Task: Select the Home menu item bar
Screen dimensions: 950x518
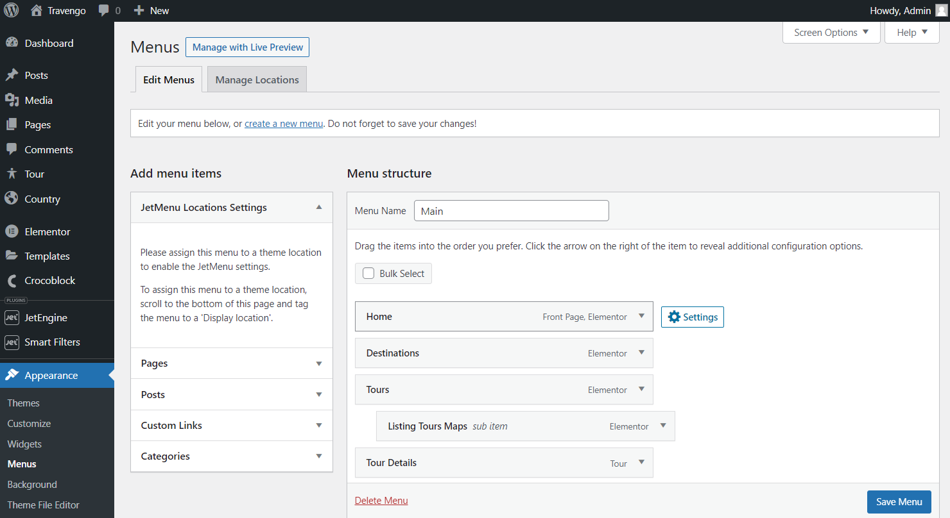Action: click(504, 317)
